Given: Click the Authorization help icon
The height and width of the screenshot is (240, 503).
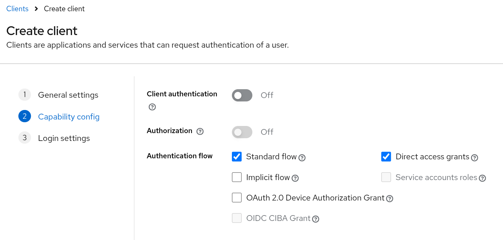Looking at the screenshot, I should 200,131.
